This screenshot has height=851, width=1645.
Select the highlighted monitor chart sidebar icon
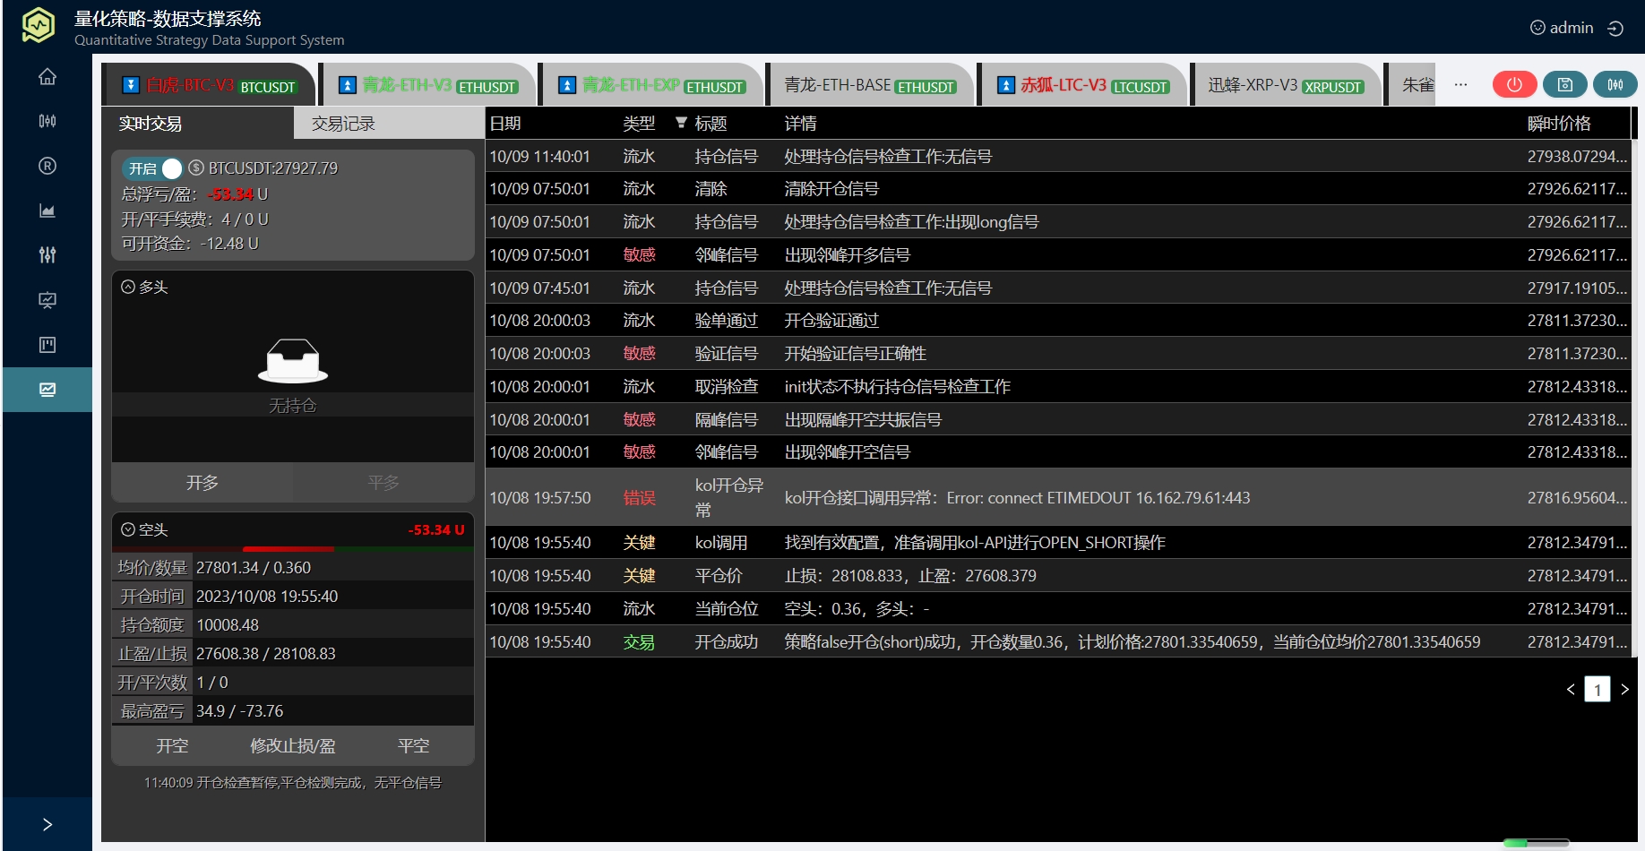coord(47,390)
